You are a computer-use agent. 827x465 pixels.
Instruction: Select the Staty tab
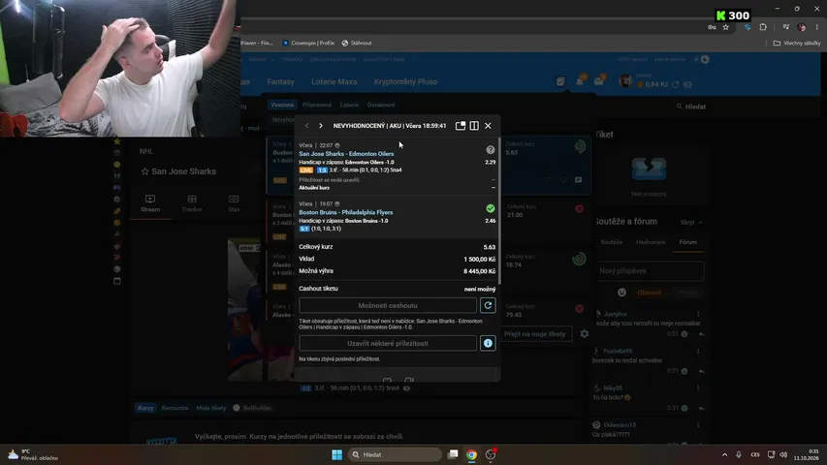pos(234,204)
